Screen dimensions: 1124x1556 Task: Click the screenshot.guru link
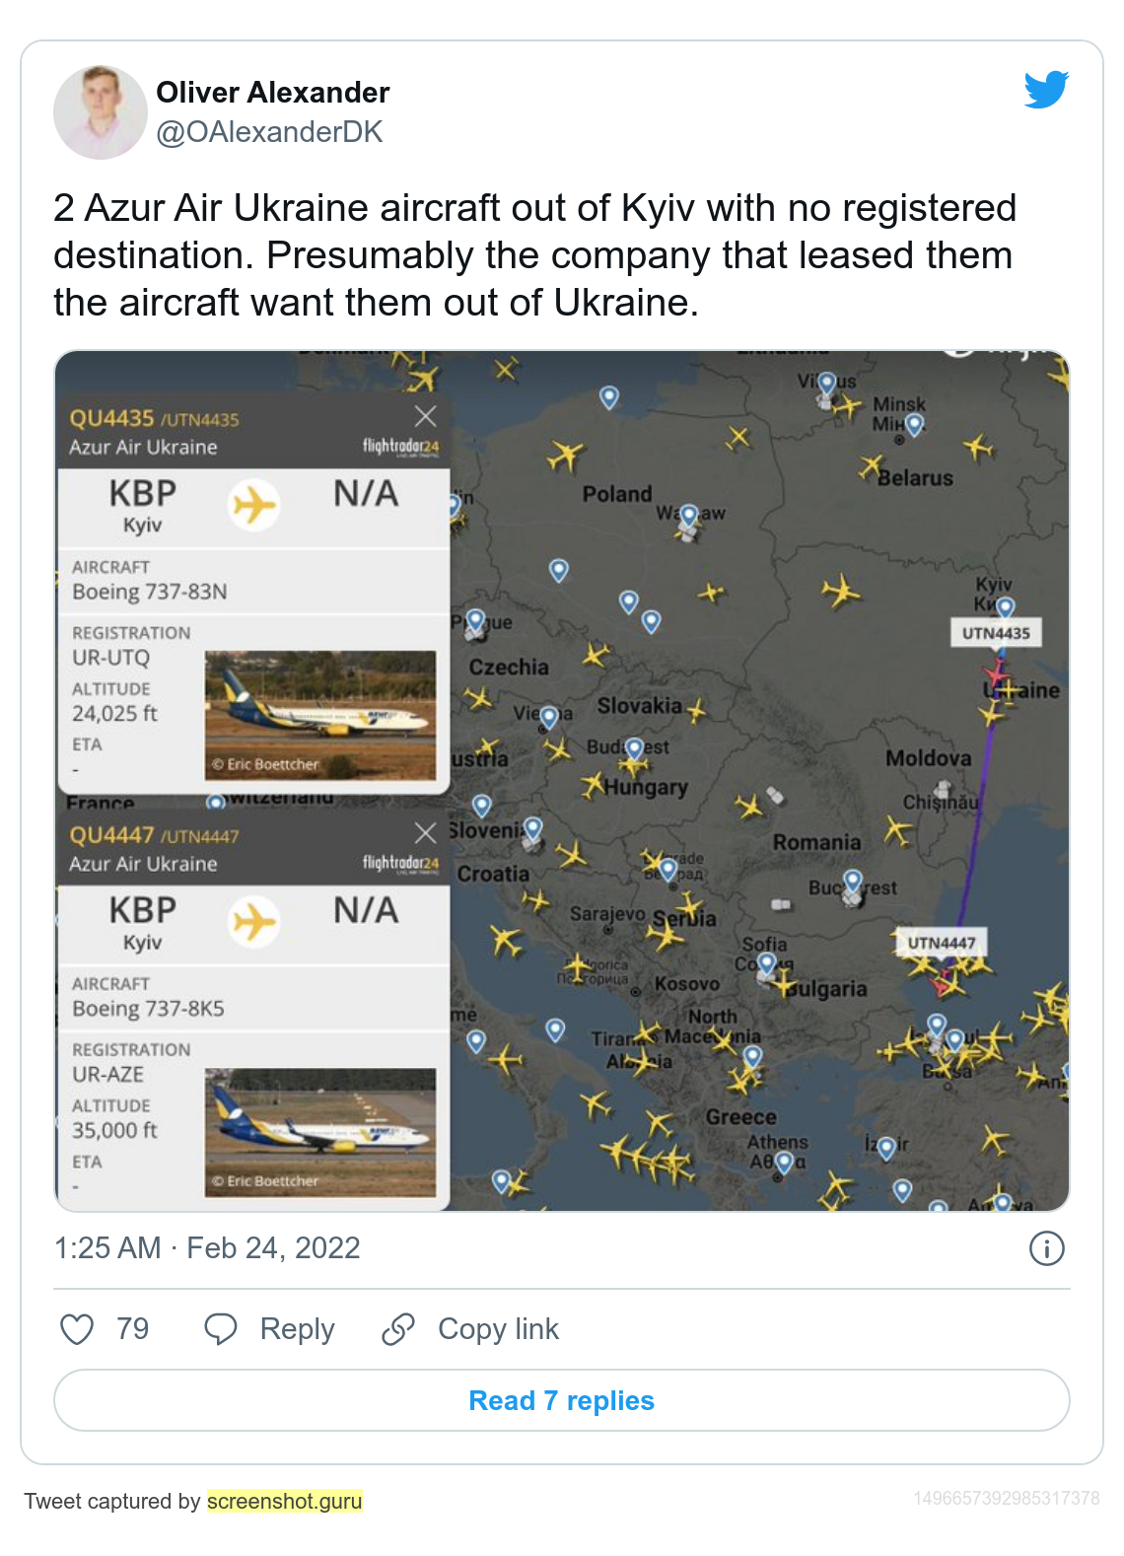coord(284,1501)
